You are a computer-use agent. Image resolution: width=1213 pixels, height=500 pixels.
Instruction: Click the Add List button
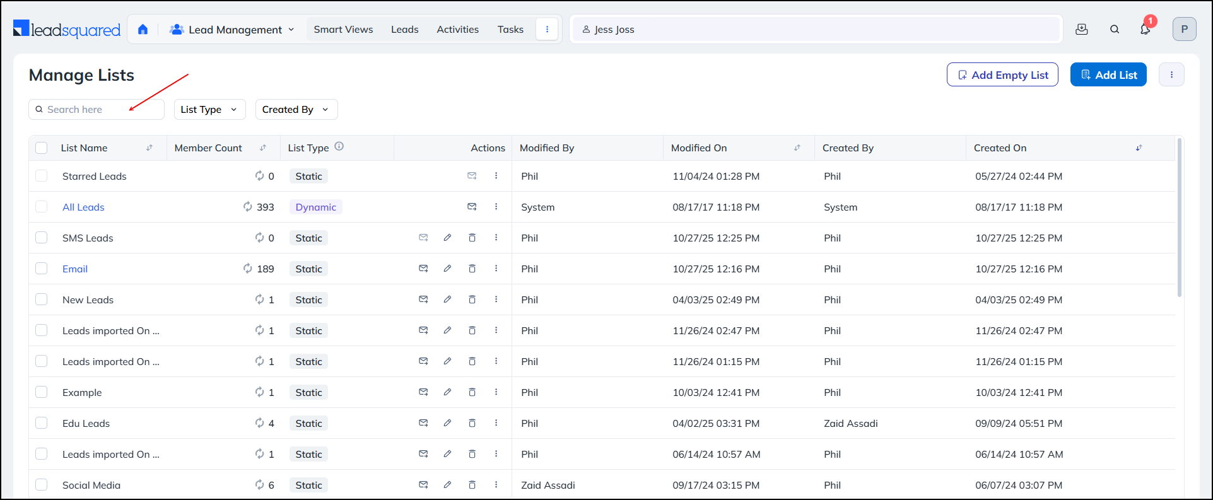[x=1108, y=74]
